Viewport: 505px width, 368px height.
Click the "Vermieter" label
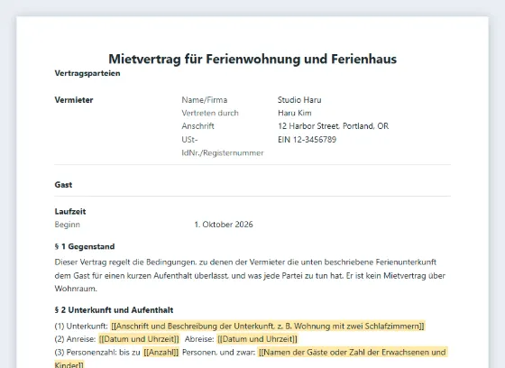[x=74, y=100]
